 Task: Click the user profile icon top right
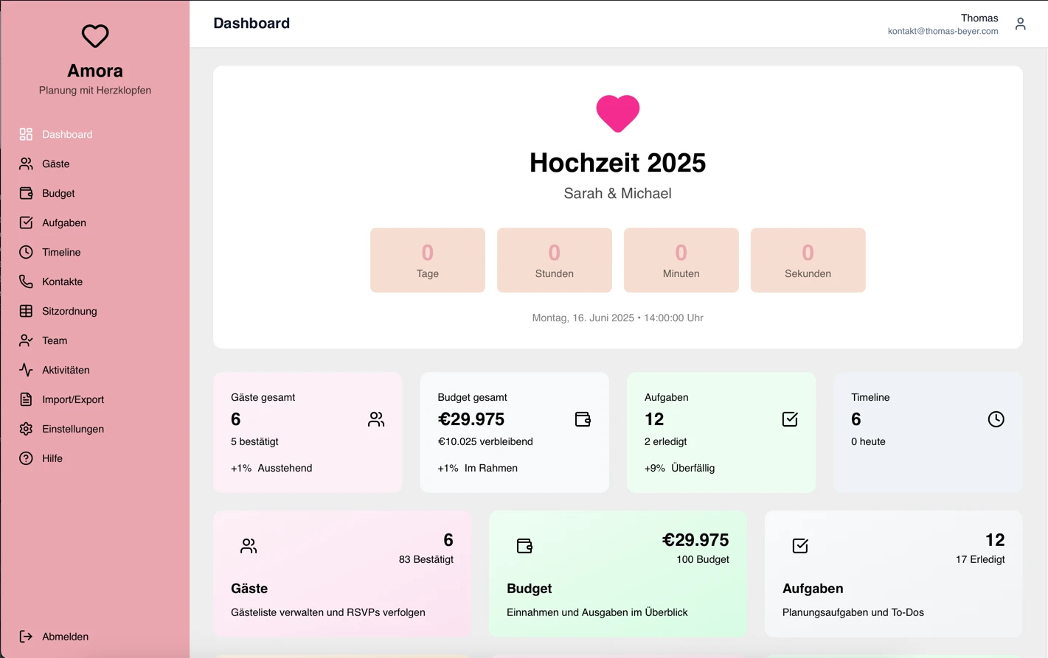tap(1021, 24)
